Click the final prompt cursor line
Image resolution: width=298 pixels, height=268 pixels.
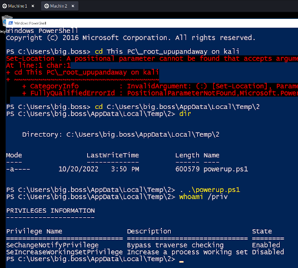[x=95, y=259]
